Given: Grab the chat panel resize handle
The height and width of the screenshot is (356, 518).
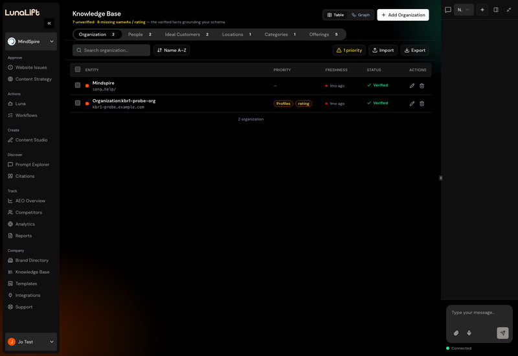Looking at the screenshot, I should click(x=441, y=178).
